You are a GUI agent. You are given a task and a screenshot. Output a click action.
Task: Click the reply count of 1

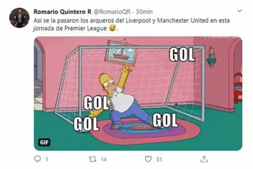46,159
